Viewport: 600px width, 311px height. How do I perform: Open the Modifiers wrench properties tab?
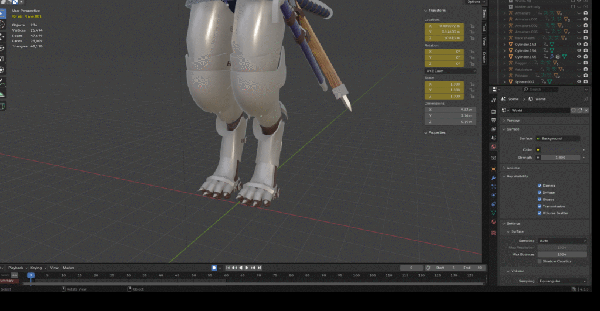click(493, 177)
